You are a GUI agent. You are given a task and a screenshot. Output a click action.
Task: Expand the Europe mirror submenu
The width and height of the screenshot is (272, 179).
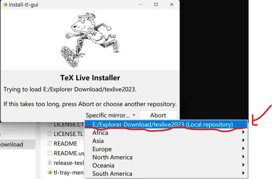(166, 149)
